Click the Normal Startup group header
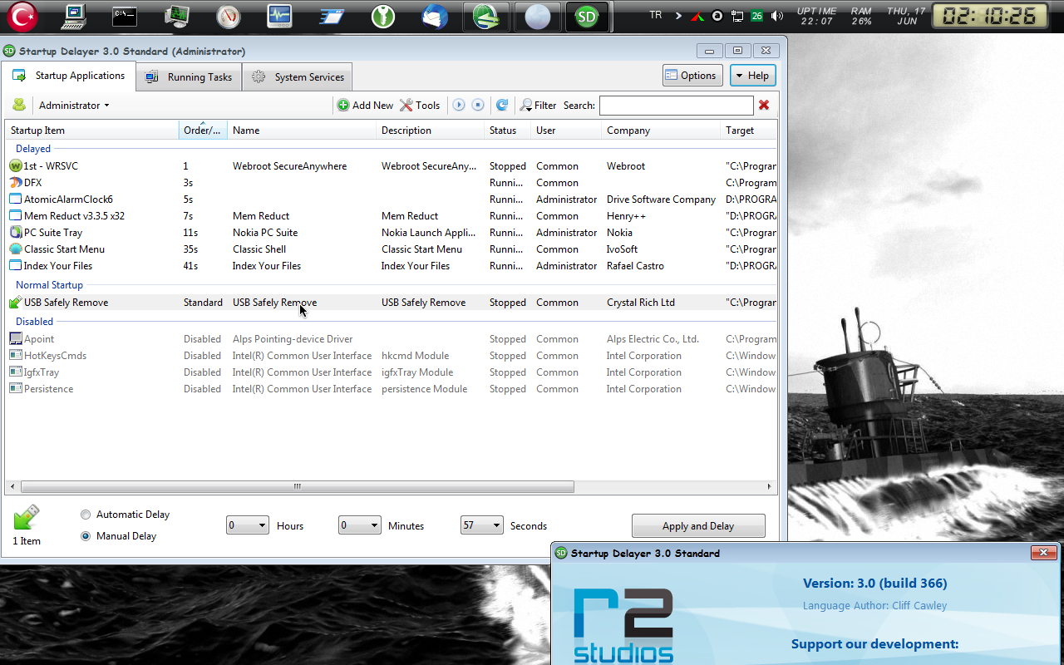This screenshot has height=665, width=1064. coord(50,285)
